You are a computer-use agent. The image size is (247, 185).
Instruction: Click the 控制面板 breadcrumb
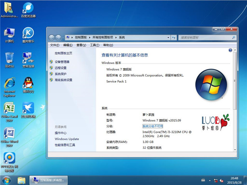coord(81,37)
